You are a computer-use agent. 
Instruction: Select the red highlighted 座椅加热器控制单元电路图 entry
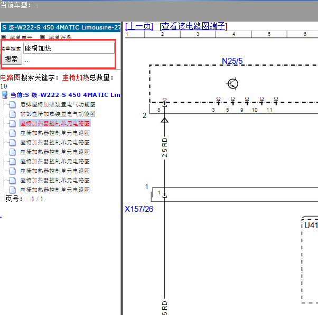pos(55,123)
